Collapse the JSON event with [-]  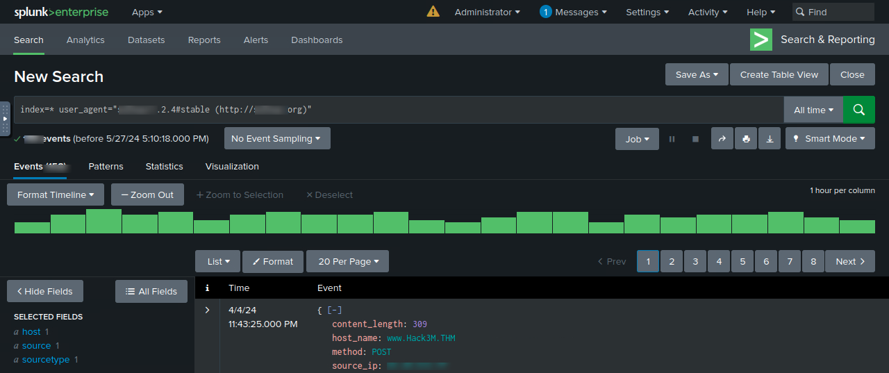coord(335,310)
